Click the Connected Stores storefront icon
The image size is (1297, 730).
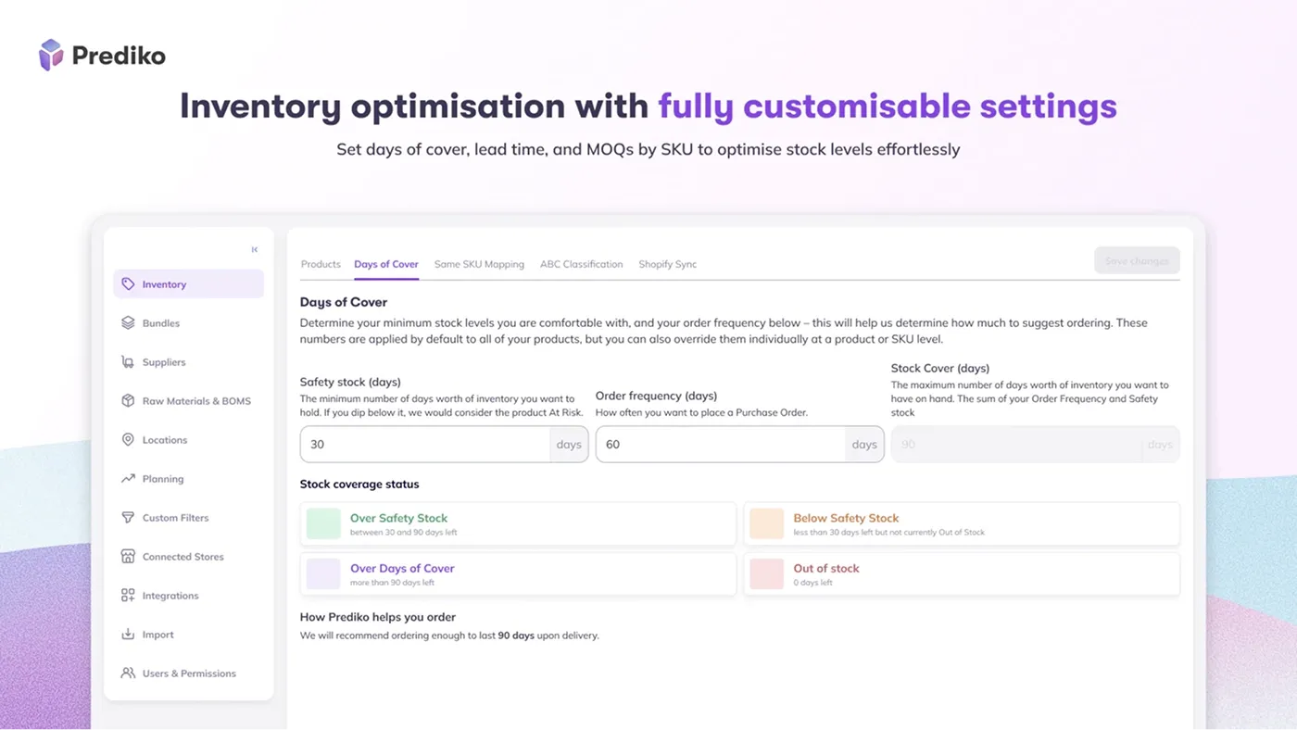(128, 557)
